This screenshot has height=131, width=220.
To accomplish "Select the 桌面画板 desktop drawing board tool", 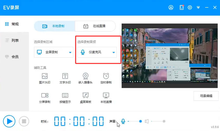I will pos(85,98).
